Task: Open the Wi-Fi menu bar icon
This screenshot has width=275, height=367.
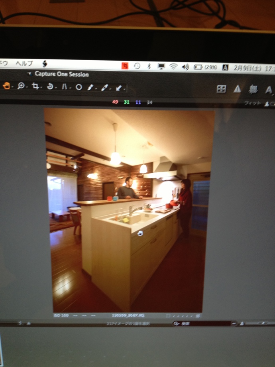Action: pos(173,67)
